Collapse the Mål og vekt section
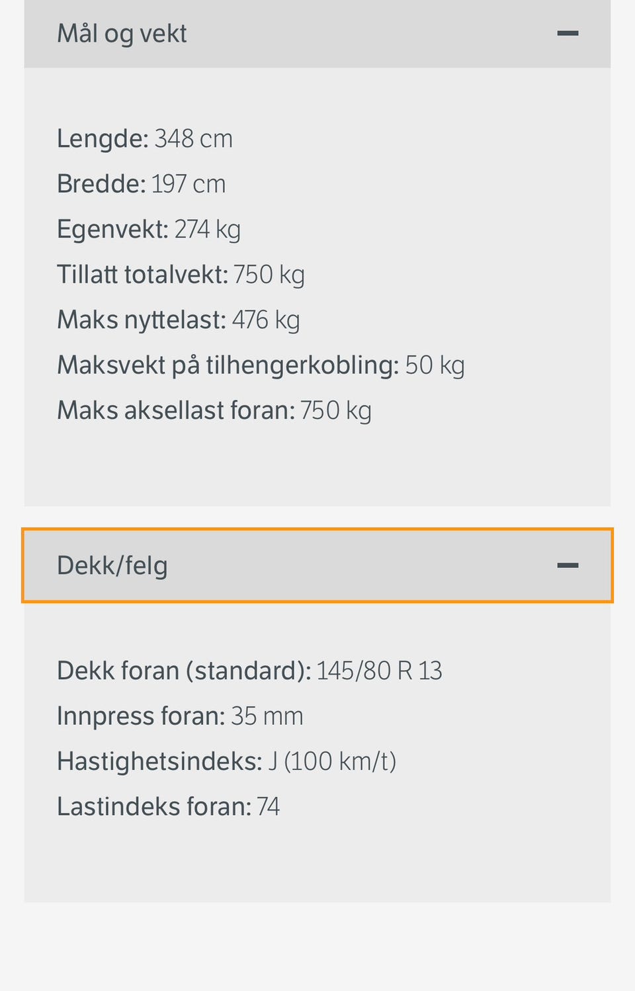This screenshot has height=991, width=635. coord(317,33)
